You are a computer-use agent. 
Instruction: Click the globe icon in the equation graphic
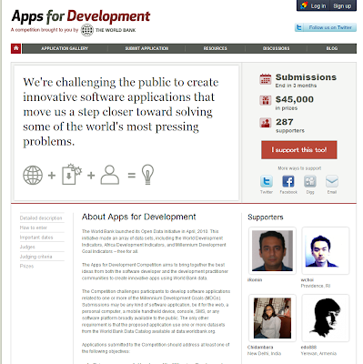[x=33, y=175]
